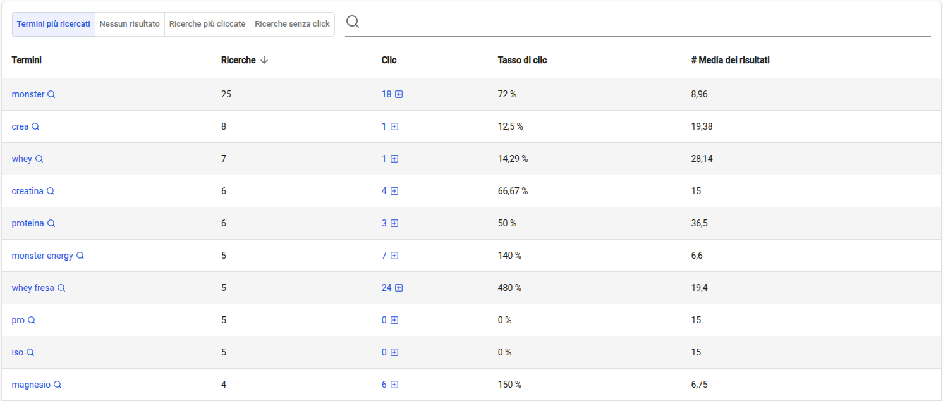Expand click details for monster energy row
The image size is (943, 401).
coord(394,256)
